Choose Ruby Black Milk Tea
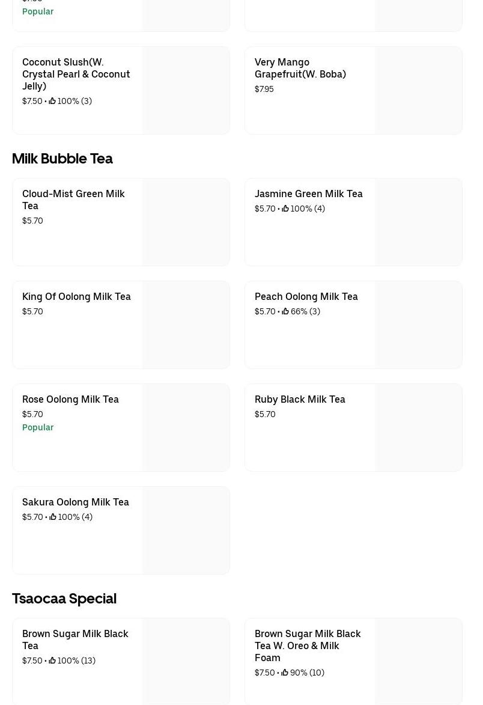Image resolution: width=483 pixels, height=705 pixels. [x=300, y=399]
